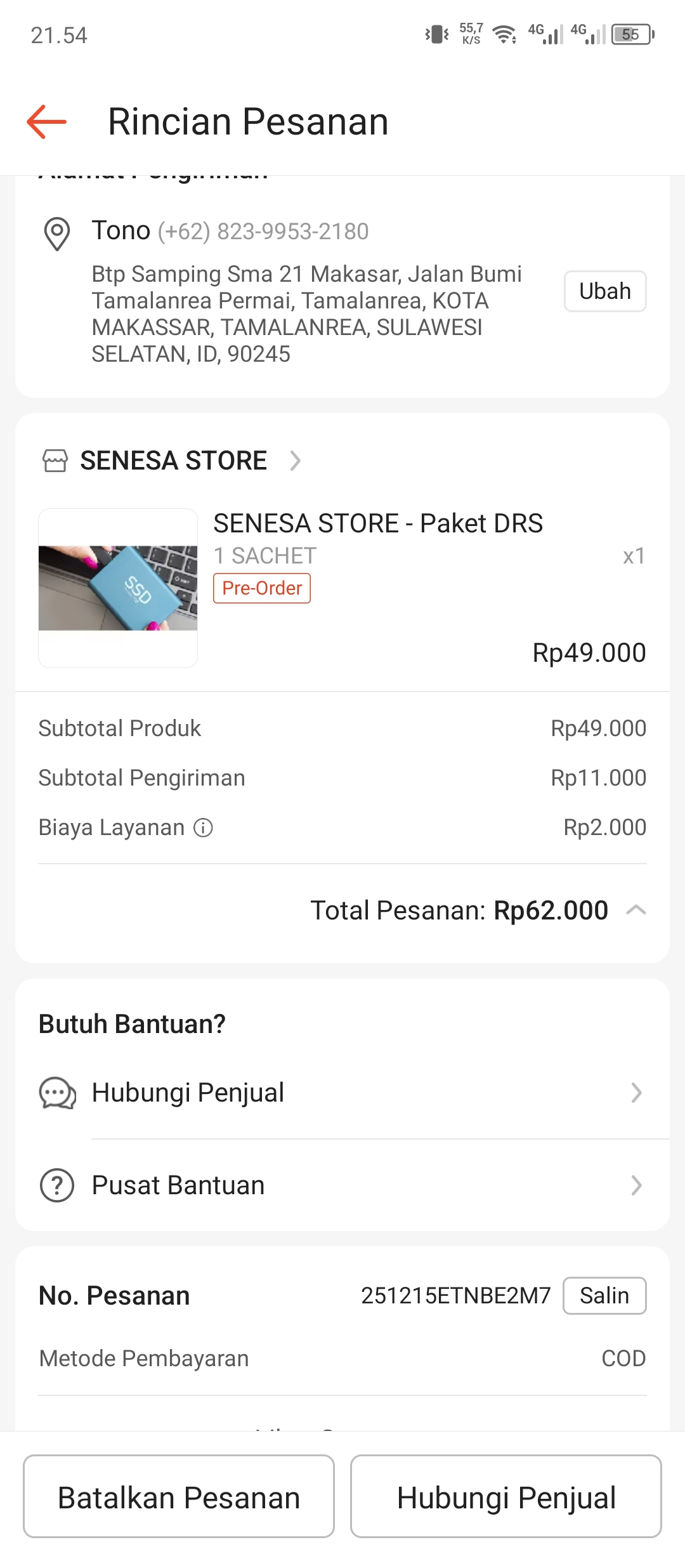The width and height of the screenshot is (685, 1561).
Task: Collapse the Total Pesanan breakdown
Action: 636,910
